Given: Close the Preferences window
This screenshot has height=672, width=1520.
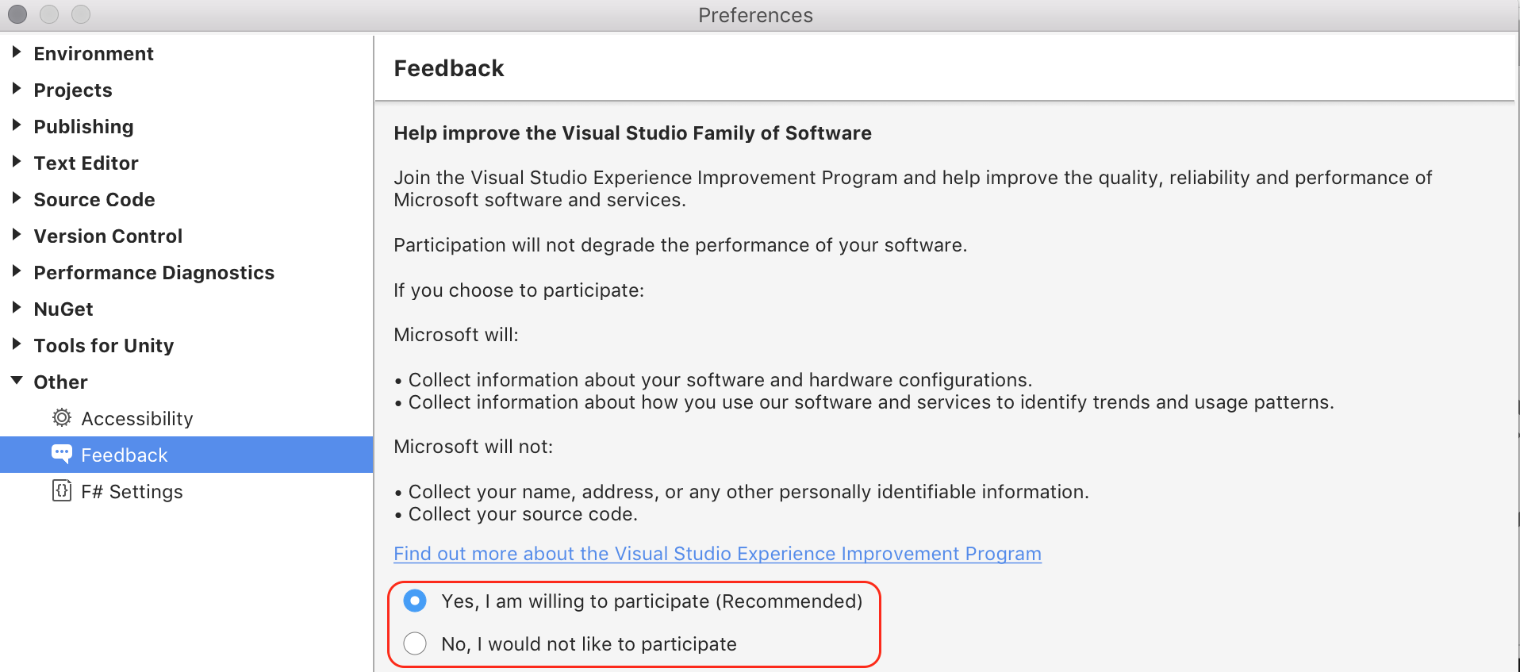Looking at the screenshot, I should click(x=17, y=14).
